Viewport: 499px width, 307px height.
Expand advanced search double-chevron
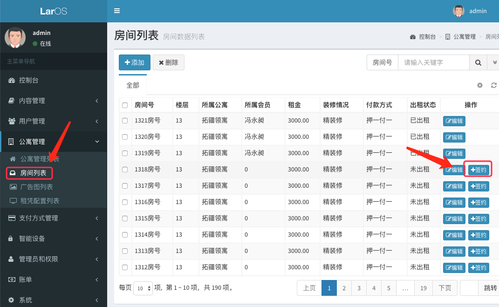[x=494, y=63]
